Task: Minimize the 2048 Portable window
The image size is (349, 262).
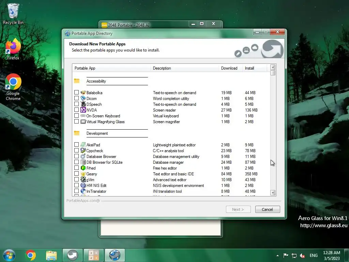Action: coord(193,24)
